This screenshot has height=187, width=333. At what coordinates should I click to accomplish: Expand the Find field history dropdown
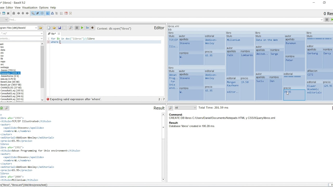tap(322, 20)
